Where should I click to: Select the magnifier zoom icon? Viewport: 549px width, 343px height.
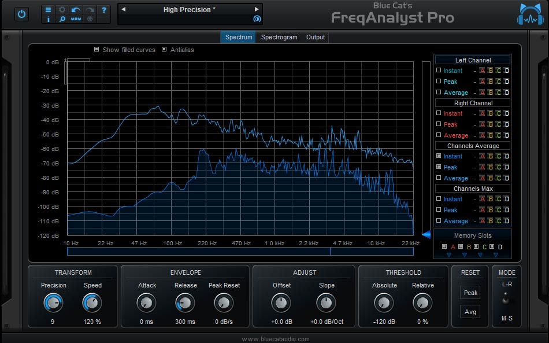62,19
